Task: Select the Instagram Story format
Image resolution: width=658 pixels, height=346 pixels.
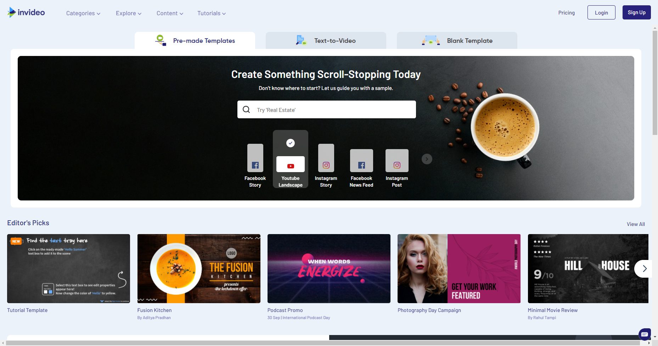Action: [326, 166]
